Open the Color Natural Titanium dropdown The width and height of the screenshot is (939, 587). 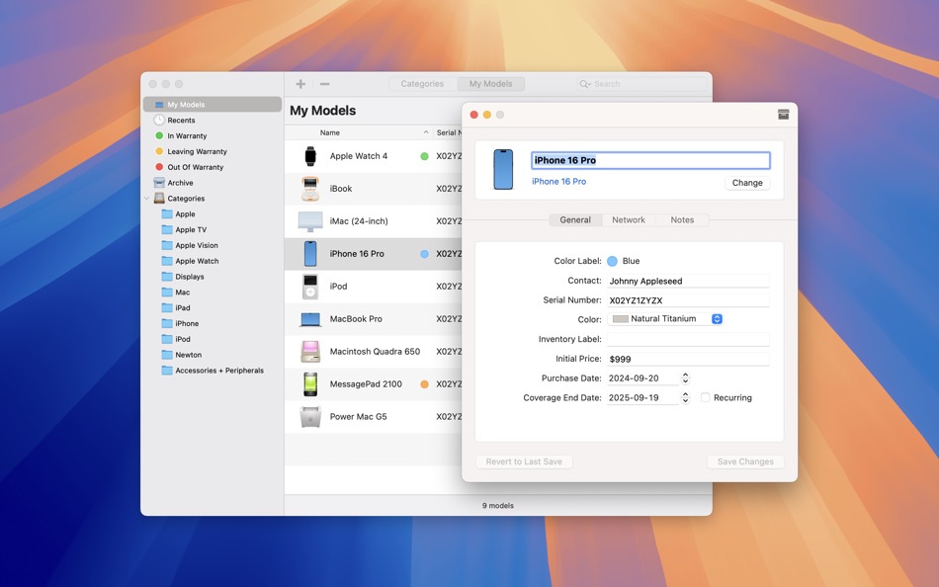tap(665, 319)
